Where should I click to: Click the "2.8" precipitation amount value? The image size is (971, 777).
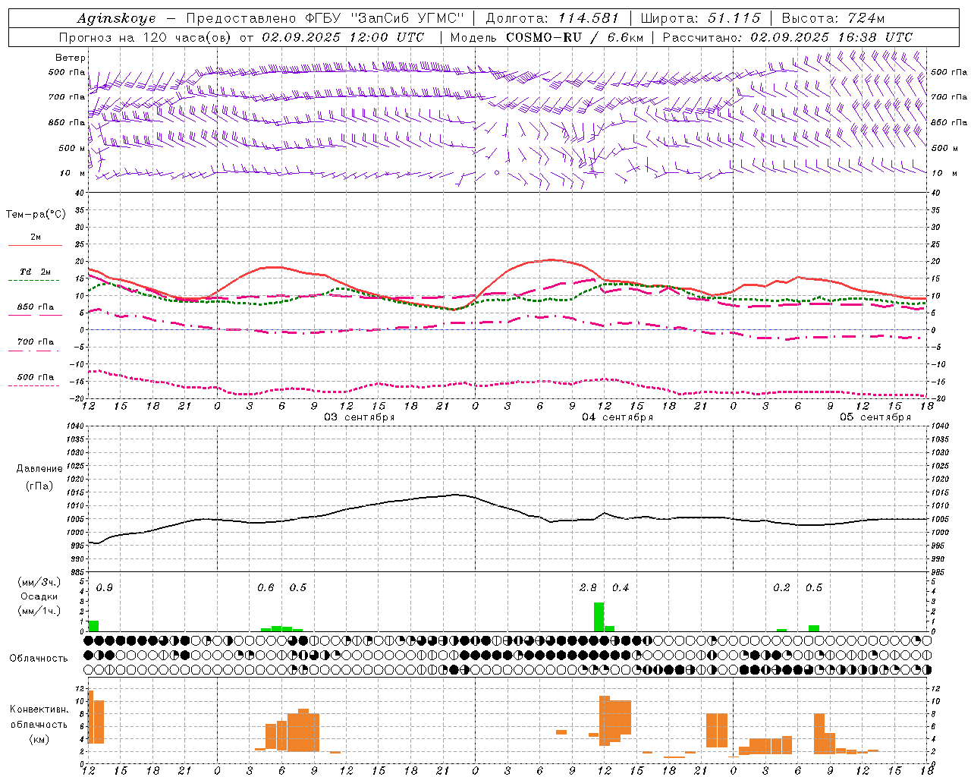(x=588, y=588)
